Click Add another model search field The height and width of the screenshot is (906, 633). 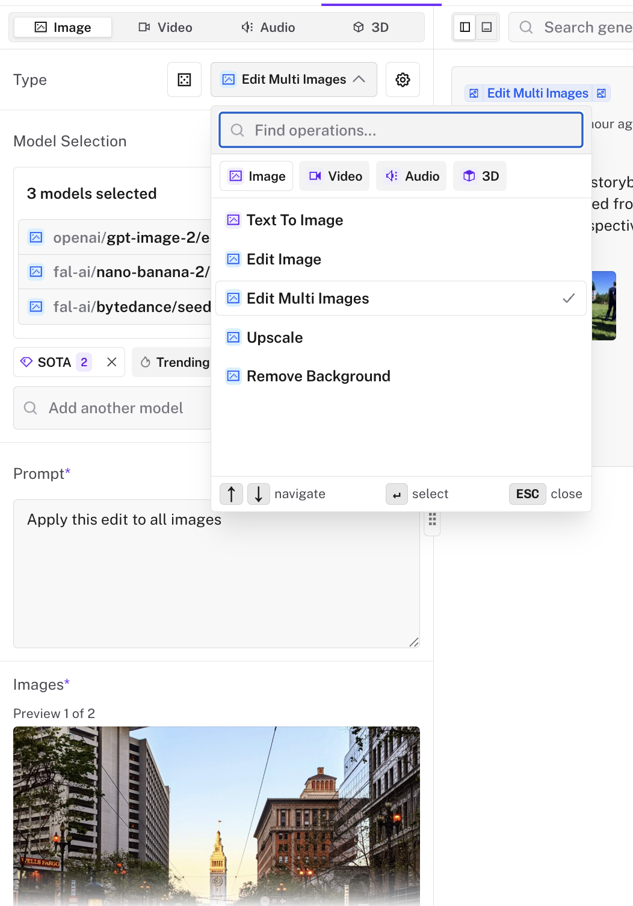click(x=113, y=408)
